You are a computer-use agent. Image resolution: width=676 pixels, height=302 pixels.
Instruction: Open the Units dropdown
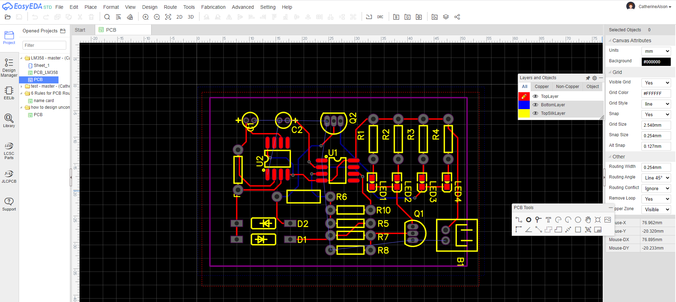pos(656,51)
